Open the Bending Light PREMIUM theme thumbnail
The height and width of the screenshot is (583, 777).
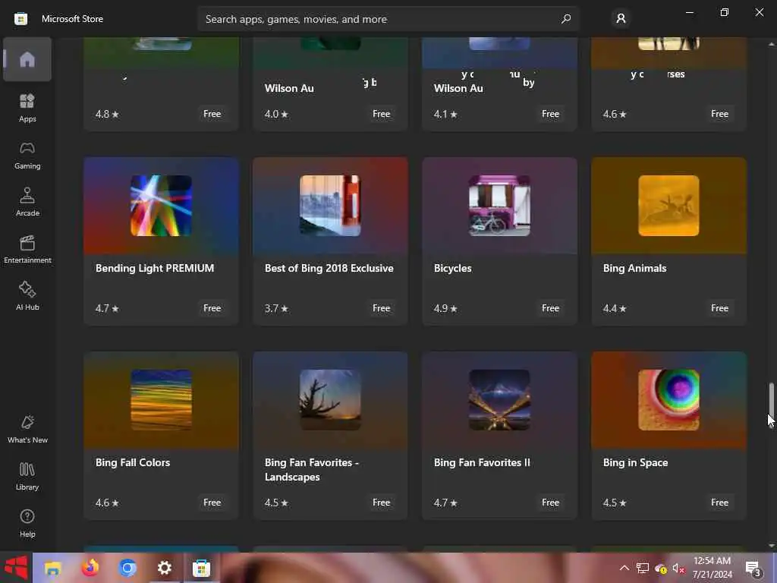(x=161, y=205)
